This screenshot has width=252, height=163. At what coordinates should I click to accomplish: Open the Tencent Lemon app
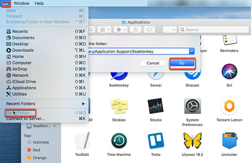(x=229, y=107)
